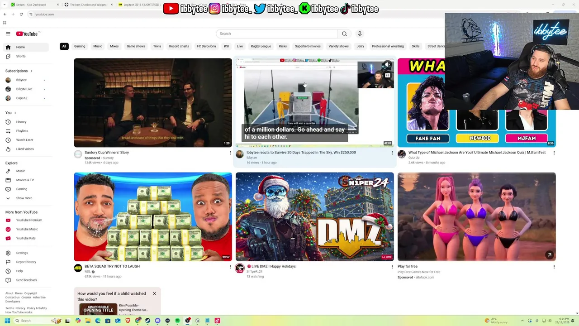Open Send feedback in sidebar
This screenshot has width=579, height=326.
[26, 280]
